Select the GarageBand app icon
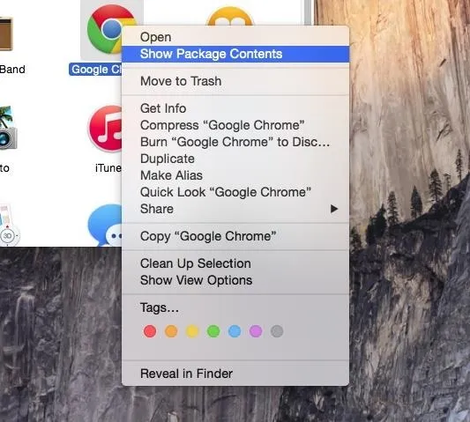This screenshot has width=470, height=422. pos(6,33)
